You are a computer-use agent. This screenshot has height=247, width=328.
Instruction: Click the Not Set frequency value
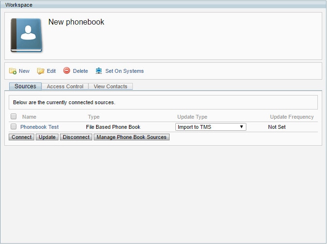coord(277,127)
